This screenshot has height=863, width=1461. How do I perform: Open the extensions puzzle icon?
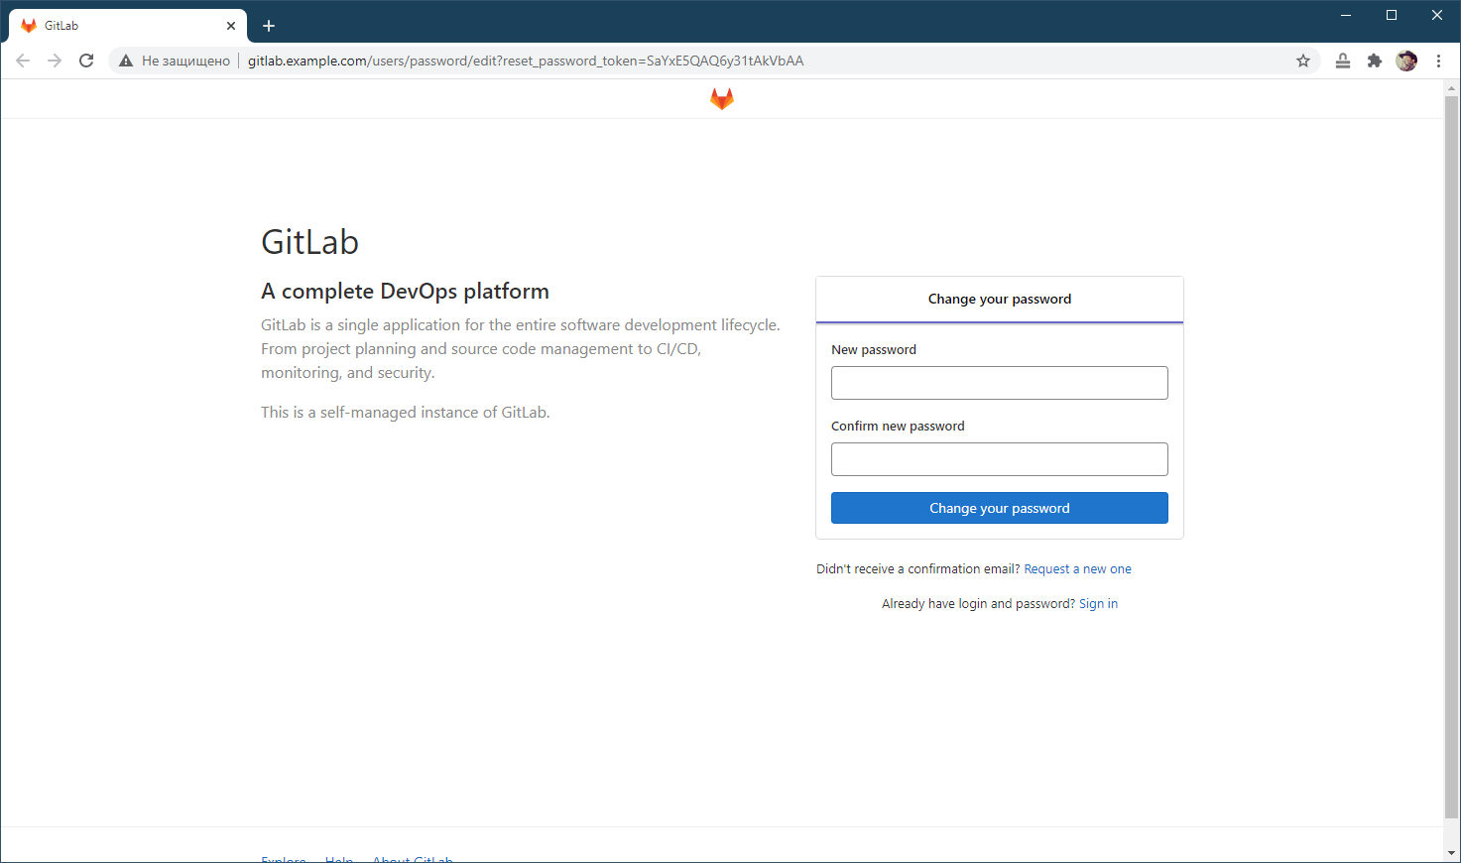[1375, 61]
